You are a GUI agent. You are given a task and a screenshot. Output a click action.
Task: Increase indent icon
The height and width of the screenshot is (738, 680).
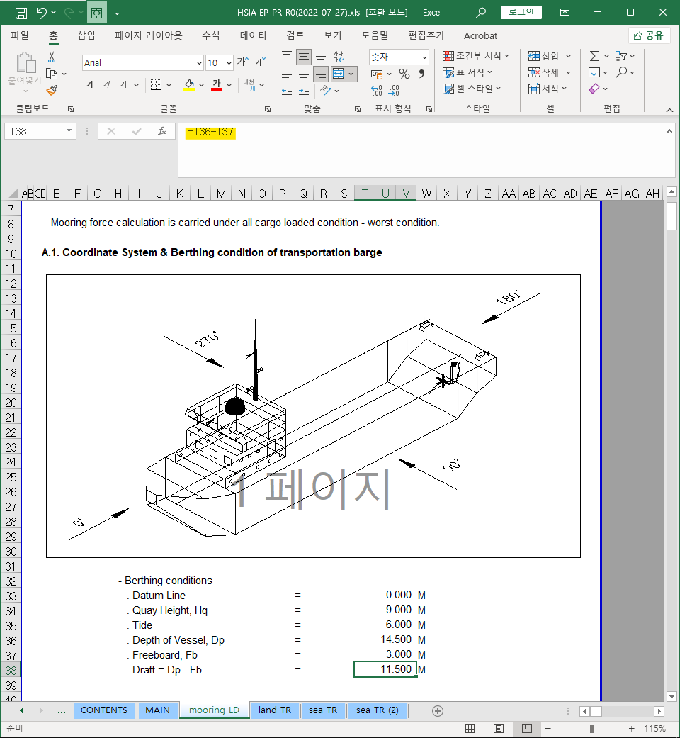point(304,90)
